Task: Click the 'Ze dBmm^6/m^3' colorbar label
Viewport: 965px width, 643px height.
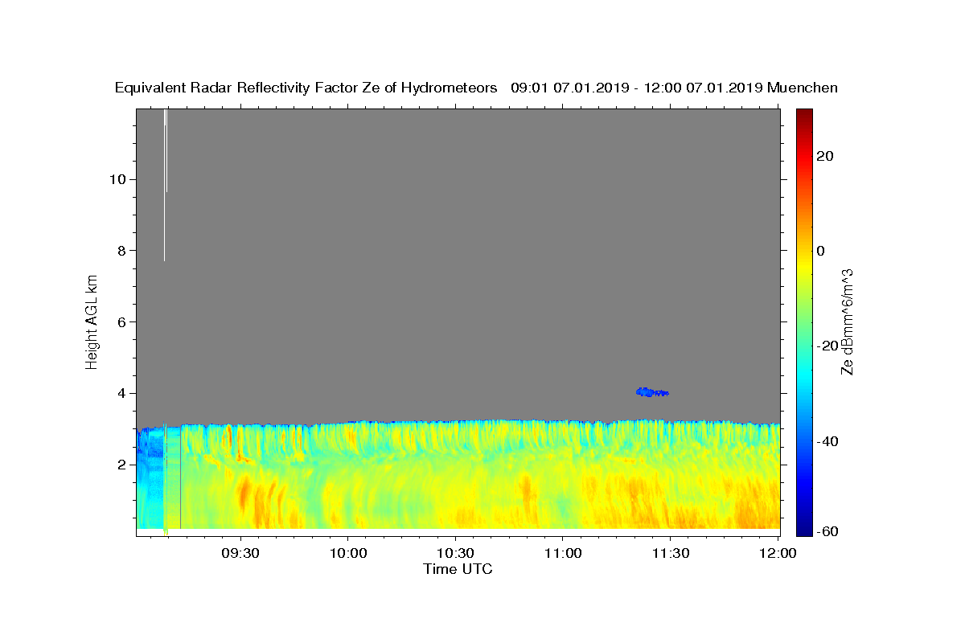Action: click(847, 322)
